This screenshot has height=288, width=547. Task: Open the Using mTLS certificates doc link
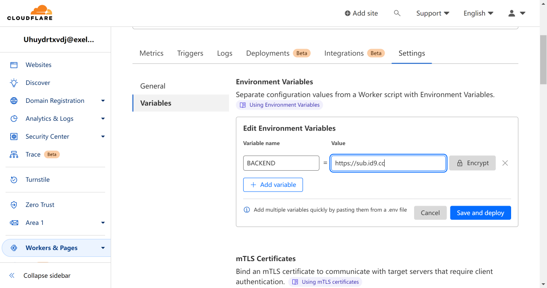(325, 282)
